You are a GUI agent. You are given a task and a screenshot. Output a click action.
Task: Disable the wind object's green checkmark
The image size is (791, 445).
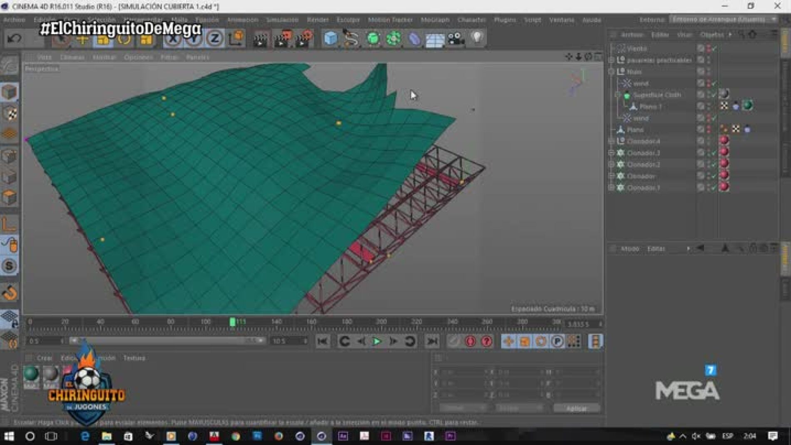(714, 84)
